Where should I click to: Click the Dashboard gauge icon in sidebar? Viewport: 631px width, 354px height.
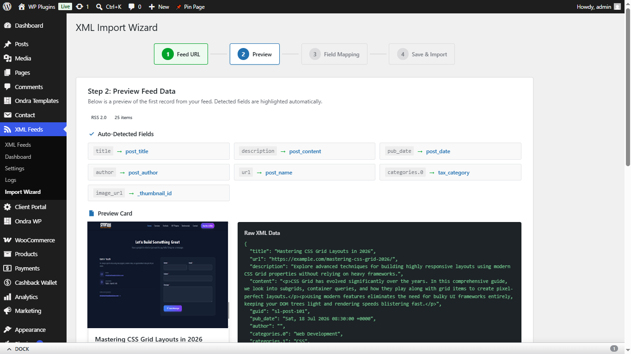[x=7, y=25]
